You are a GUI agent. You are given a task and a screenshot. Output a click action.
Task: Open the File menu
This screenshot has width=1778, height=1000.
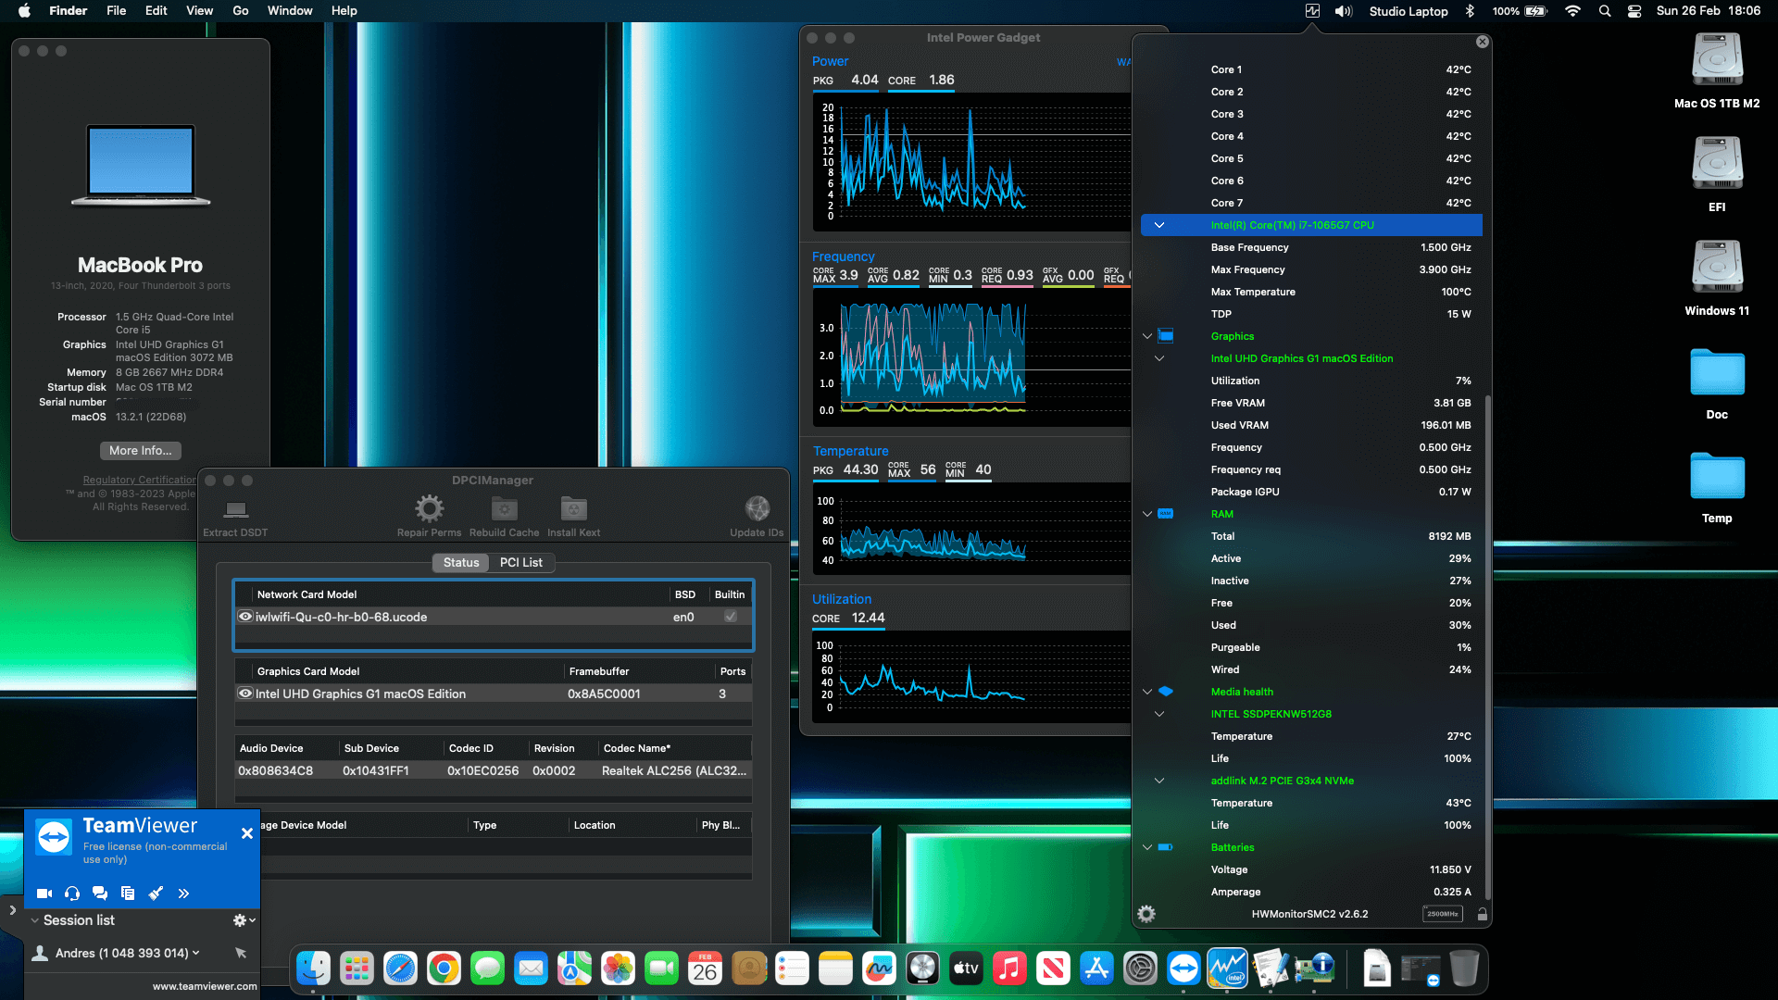[117, 11]
